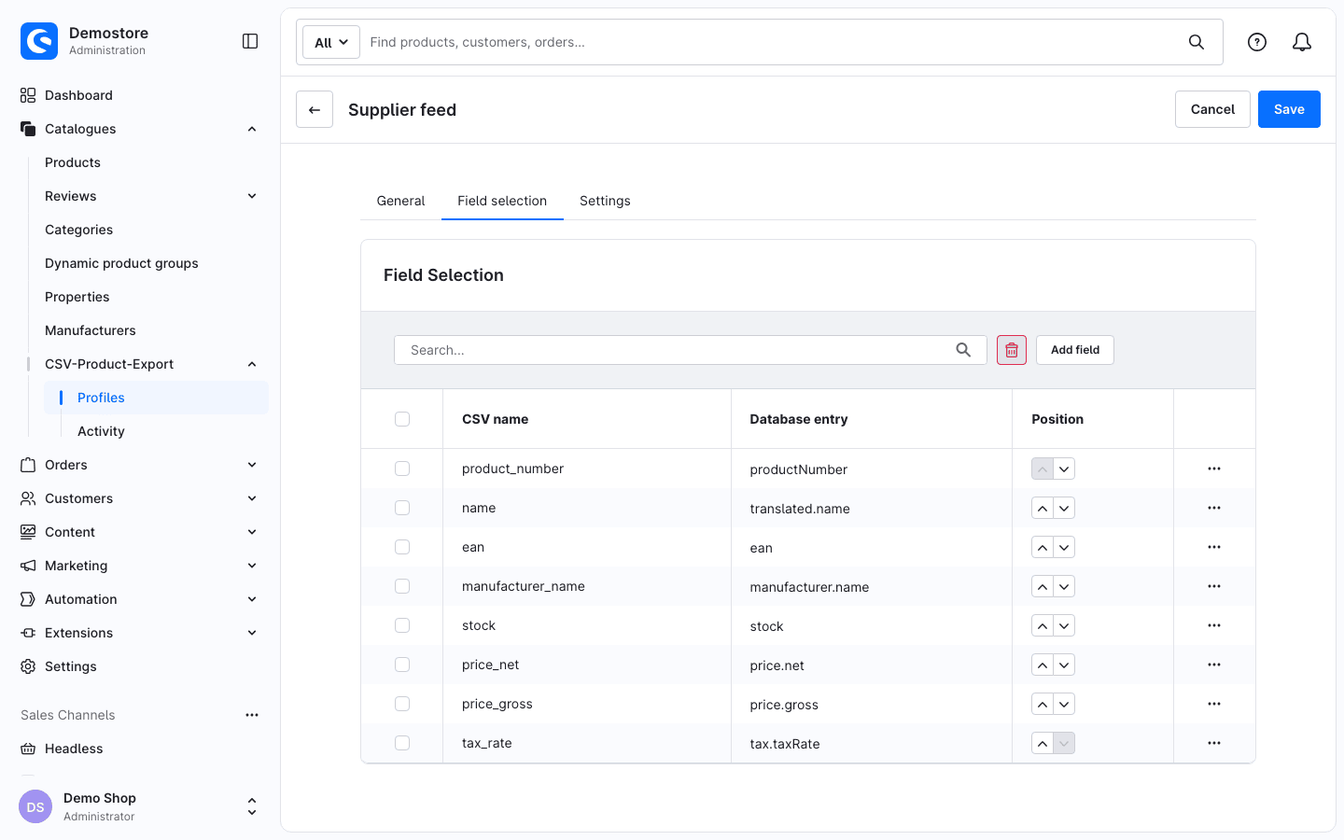Move the stock field down

pyautogui.click(x=1064, y=625)
